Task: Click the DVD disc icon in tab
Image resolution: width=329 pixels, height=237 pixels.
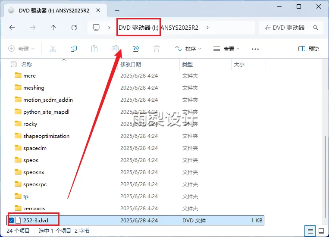Action: coord(11,10)
